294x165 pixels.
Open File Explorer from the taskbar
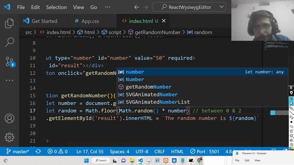[x=132, y=160]
